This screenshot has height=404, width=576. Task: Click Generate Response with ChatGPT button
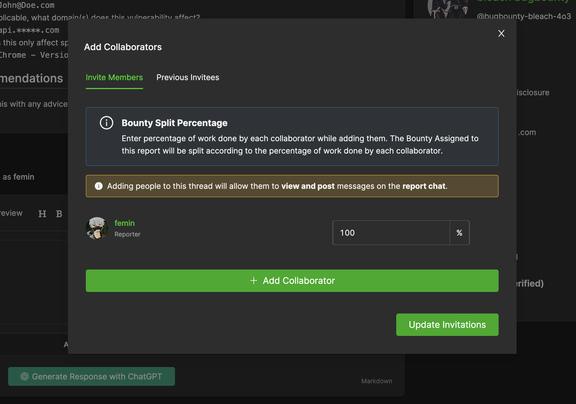[91, 376]
